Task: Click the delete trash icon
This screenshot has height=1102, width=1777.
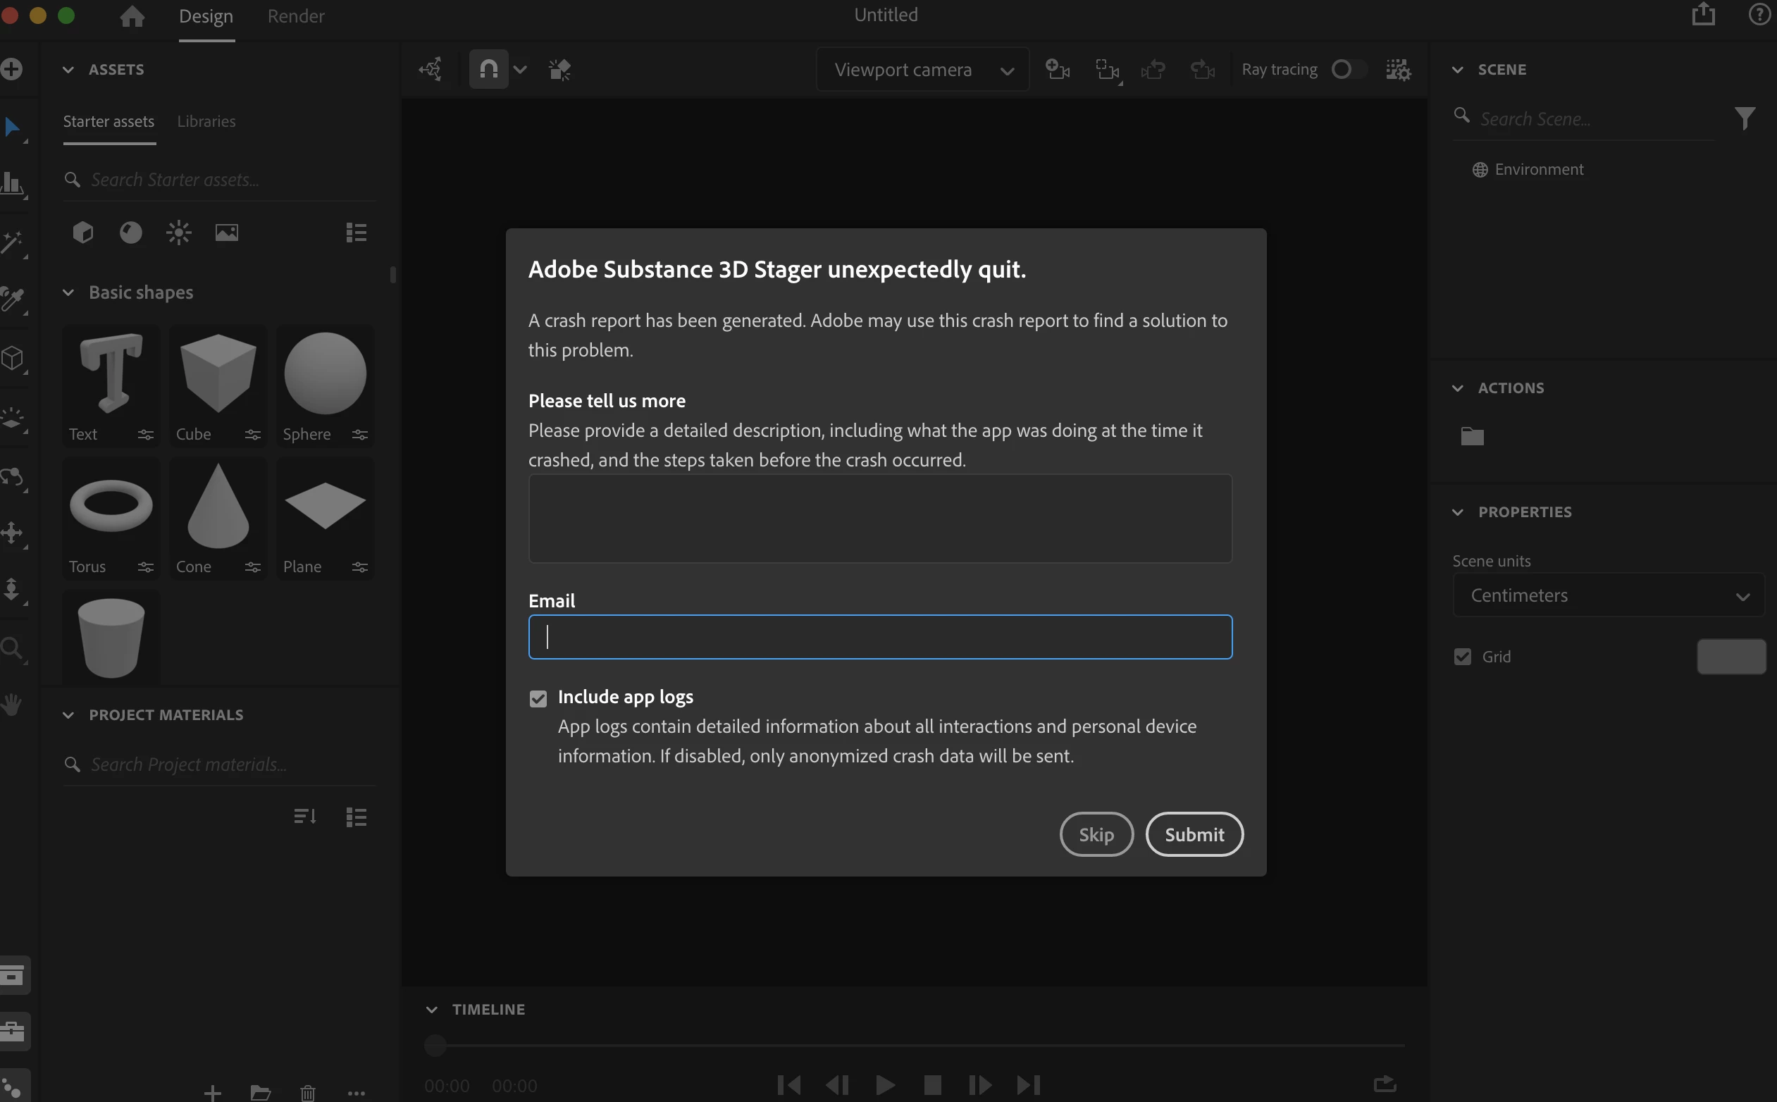Action: pos(308,1093)
